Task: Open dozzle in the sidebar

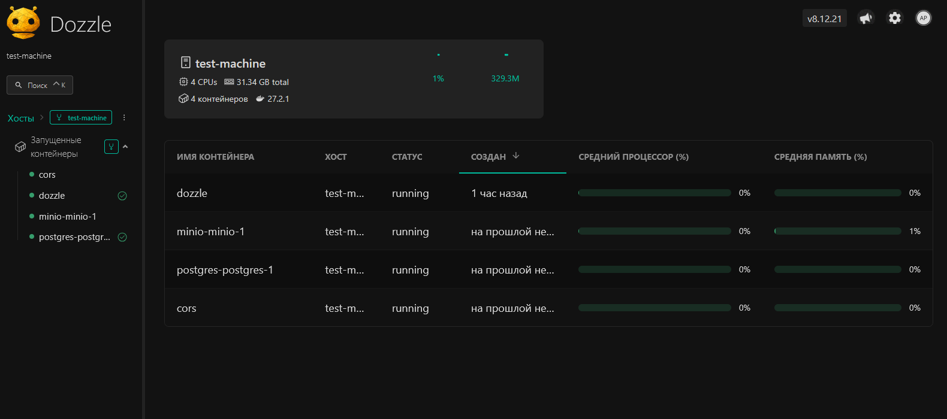Action: click(52, 196)
